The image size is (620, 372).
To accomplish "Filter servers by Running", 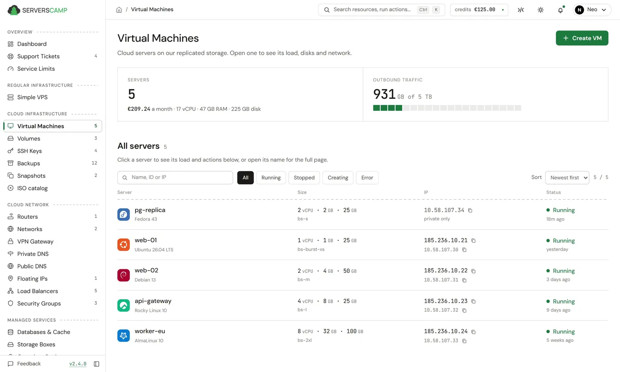I will 271,178.
